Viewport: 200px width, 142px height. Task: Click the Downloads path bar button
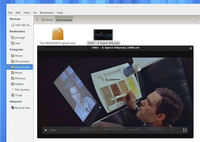64,20
